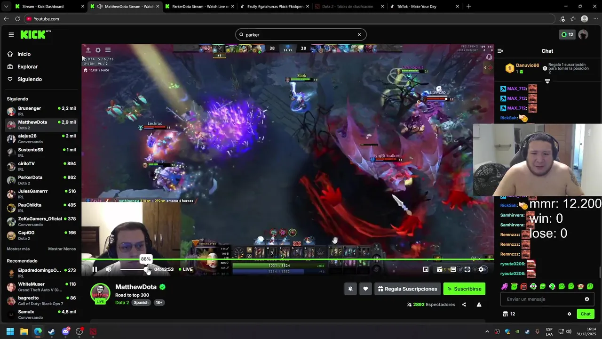Click the green stream progress bar
This screenshot has height=339, width=602.
[288, 259]
